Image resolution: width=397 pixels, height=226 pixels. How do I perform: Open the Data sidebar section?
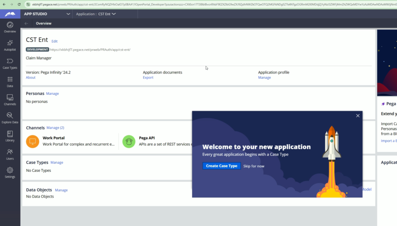coord(10,82)
